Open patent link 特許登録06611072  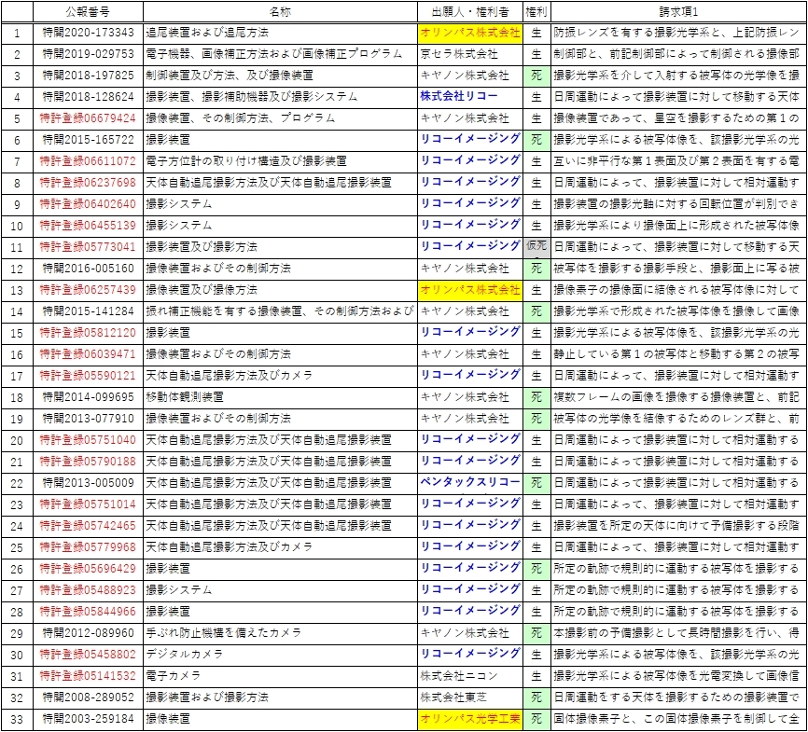pyautogui.click(x=88, y=161)
